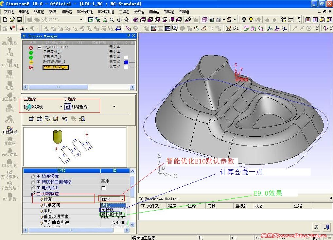333x240 pixels.
Task: Click the parameter table vertical scrollbar down arrow
Action: pyautogui.click(x=132, y=224)
